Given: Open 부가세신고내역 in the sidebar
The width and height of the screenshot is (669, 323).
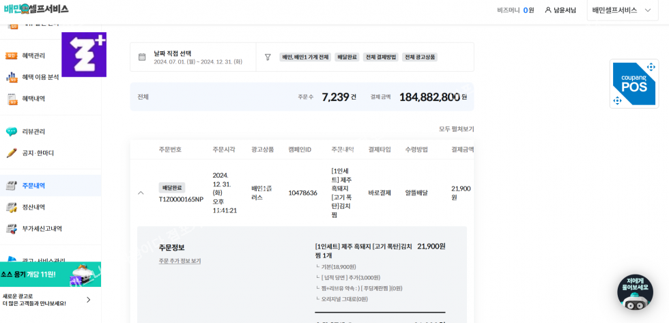Looking at the screenshot, I should pyautogui.click(x=42, y=229).
